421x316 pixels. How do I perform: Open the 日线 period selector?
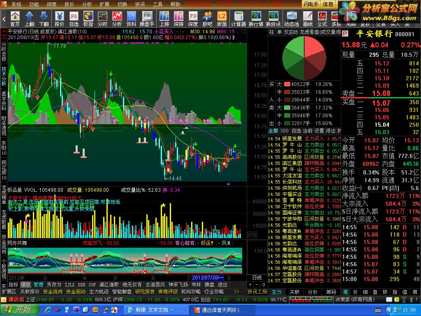[x=257, y=278]
